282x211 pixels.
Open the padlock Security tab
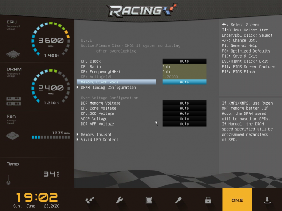pyautogui.click(x=208, y=200)
